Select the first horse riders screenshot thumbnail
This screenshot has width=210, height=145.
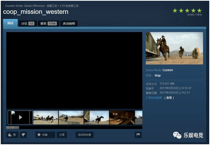click(46, 117)
